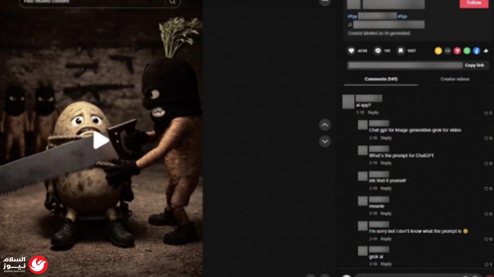Viewport: 494px width, 277px height.
Task: Repost using the yellow share icon
Action: tap(438, 51)
